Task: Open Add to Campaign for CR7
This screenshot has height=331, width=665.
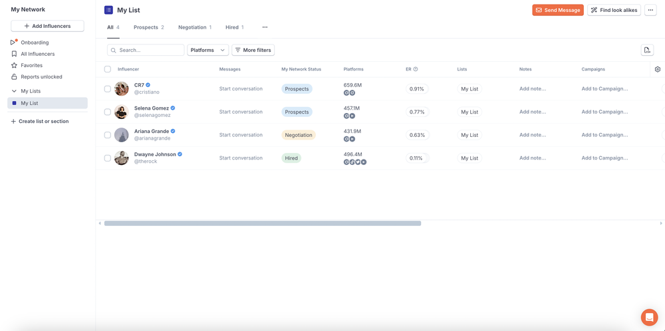Action: pos(604,88)
